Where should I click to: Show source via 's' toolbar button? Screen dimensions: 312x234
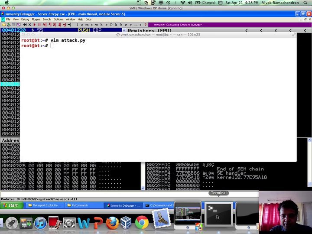140,25
